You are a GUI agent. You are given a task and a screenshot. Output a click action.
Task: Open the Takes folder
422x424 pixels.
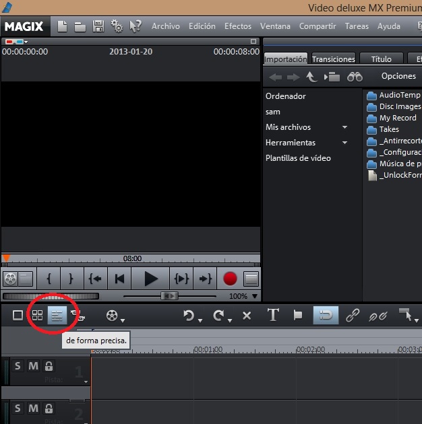383,129
